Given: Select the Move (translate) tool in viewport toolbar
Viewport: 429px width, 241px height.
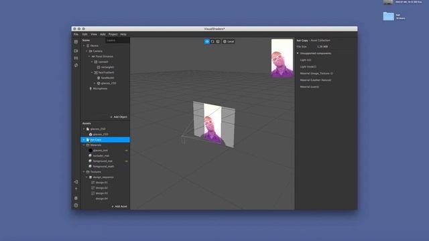Looking at the screenshot, I should coord(207,42).
